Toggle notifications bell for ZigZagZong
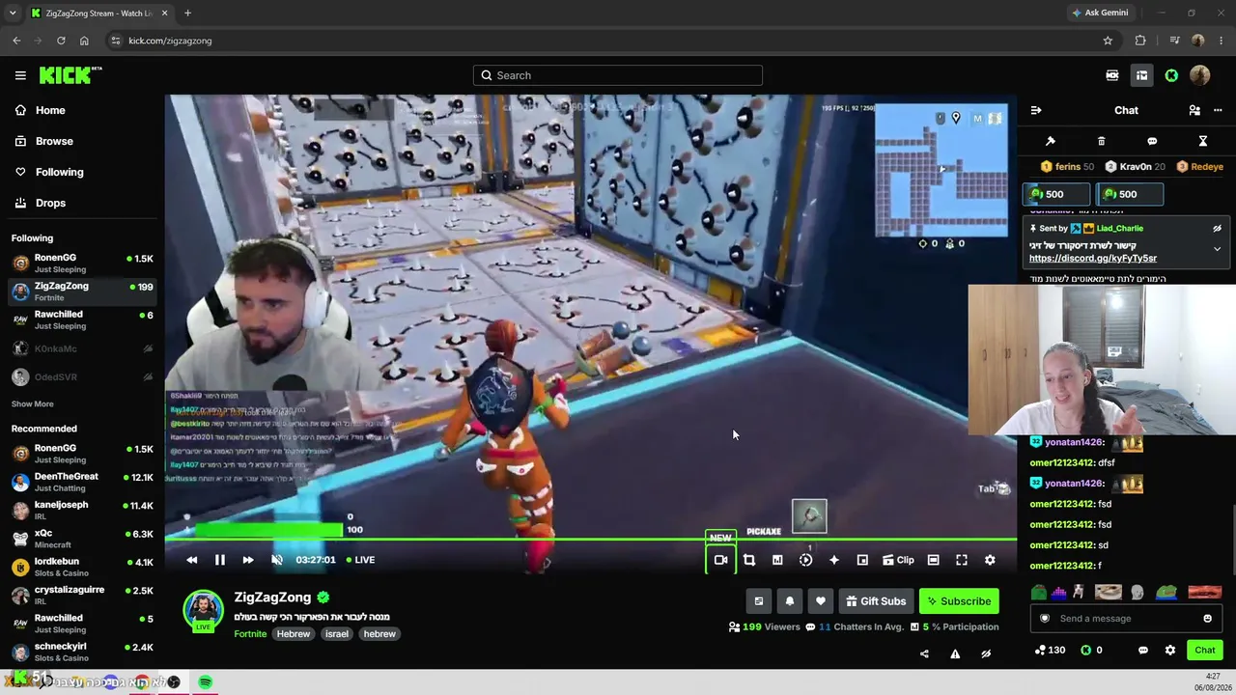This screenshot has width=1236, height=695. click(790, 601)
